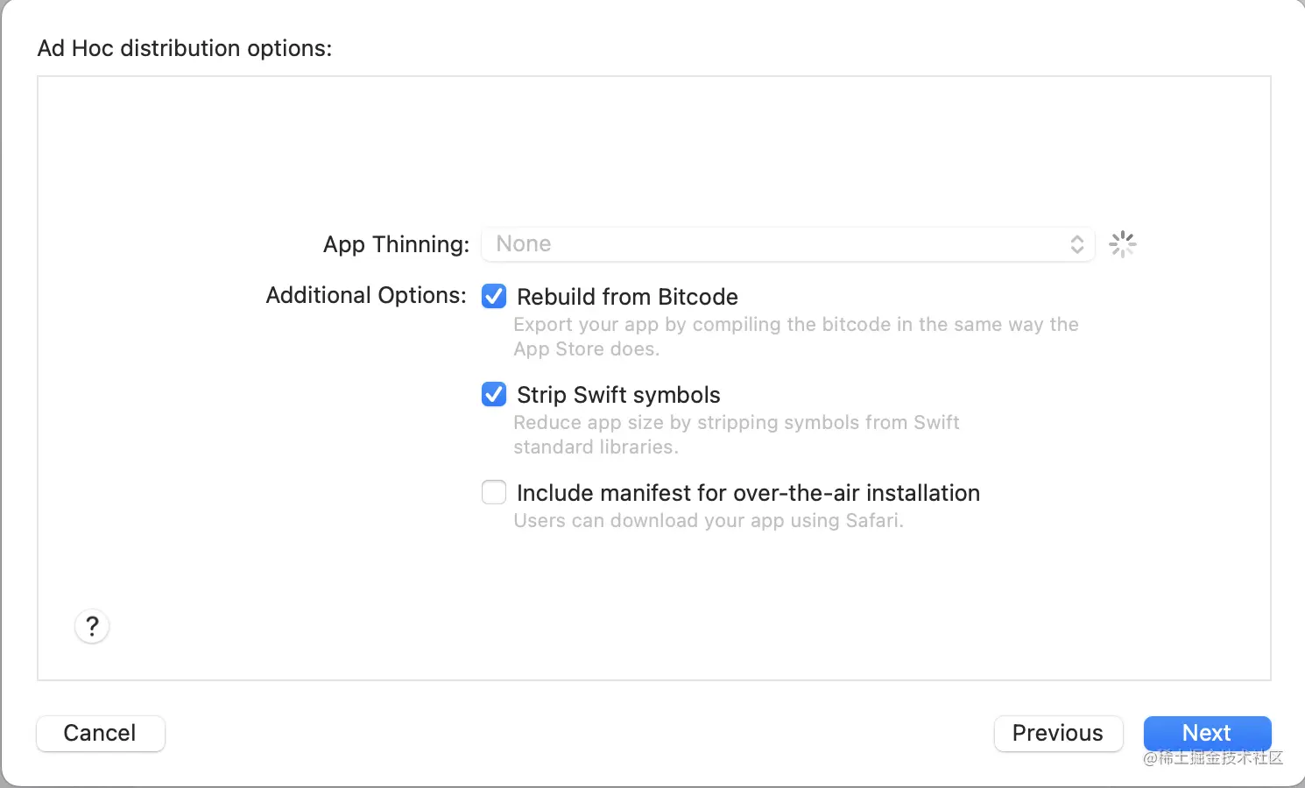Click the "Users can download" Safari description

[x=708, y=521]
